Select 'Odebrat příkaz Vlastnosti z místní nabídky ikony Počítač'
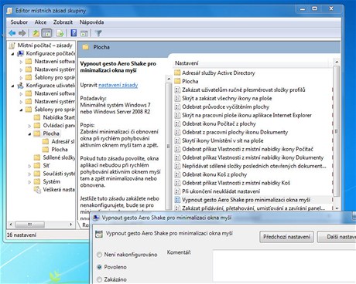The width and height of the screenshot is (356, 284). [x=248, y=149]
